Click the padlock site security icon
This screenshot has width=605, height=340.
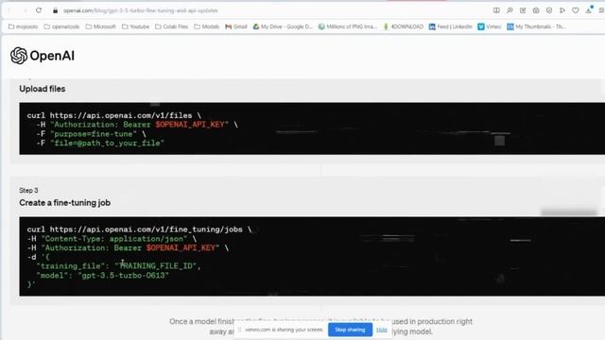click(x=55, y=10)
